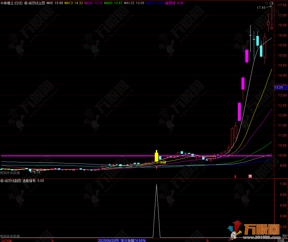Click the diamond icon at chart top-right
The width and height of the screenshot is (288, 242).
(266, 3)
